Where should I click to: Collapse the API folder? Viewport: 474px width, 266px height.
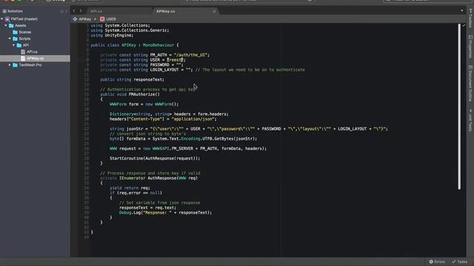point(13,45)
